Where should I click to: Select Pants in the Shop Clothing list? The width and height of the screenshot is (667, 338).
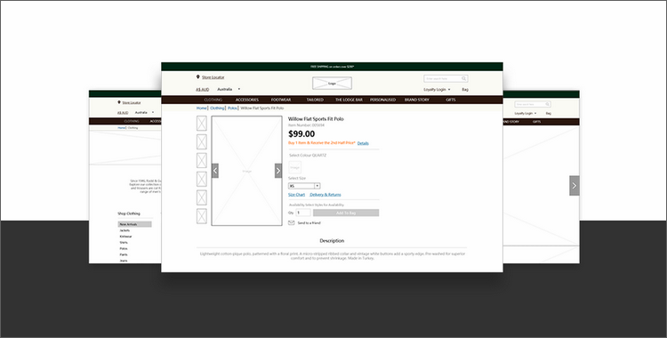[x=124, y=254]
